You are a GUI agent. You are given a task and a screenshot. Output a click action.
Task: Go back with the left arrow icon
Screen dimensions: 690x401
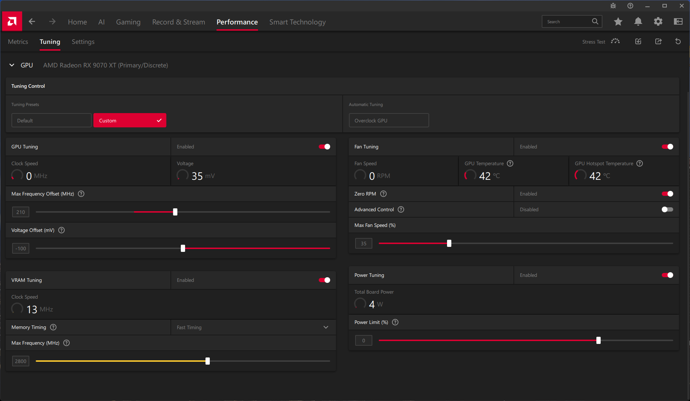(32, 22)
